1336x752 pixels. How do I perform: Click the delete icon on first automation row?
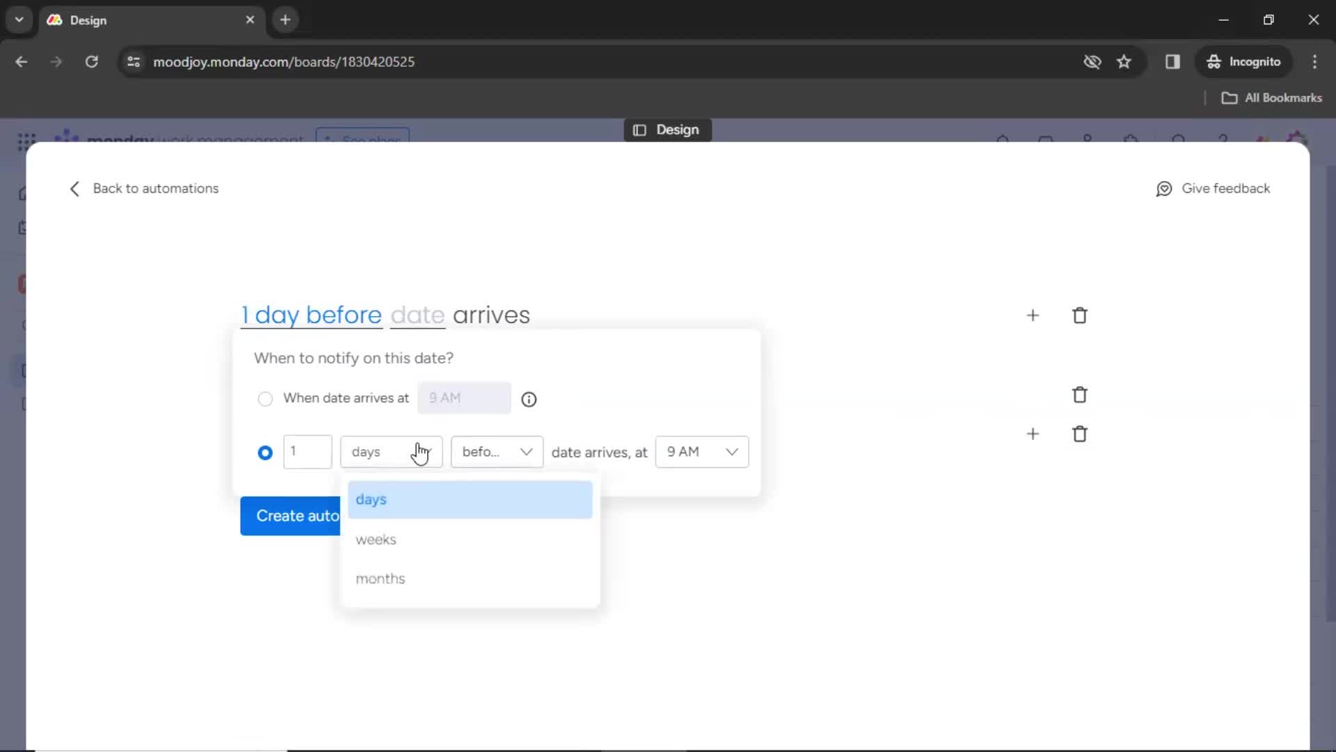tap(1080, 316)
